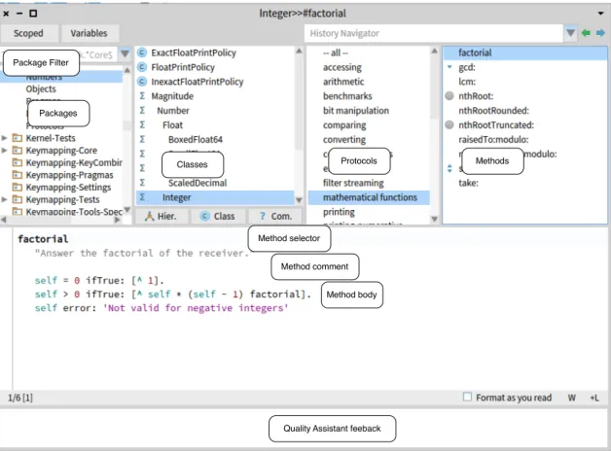This screenshot has height=451, width=611.
Task: Select the accessing protocol
Action: pyautogui.click(x=342, y=67)
